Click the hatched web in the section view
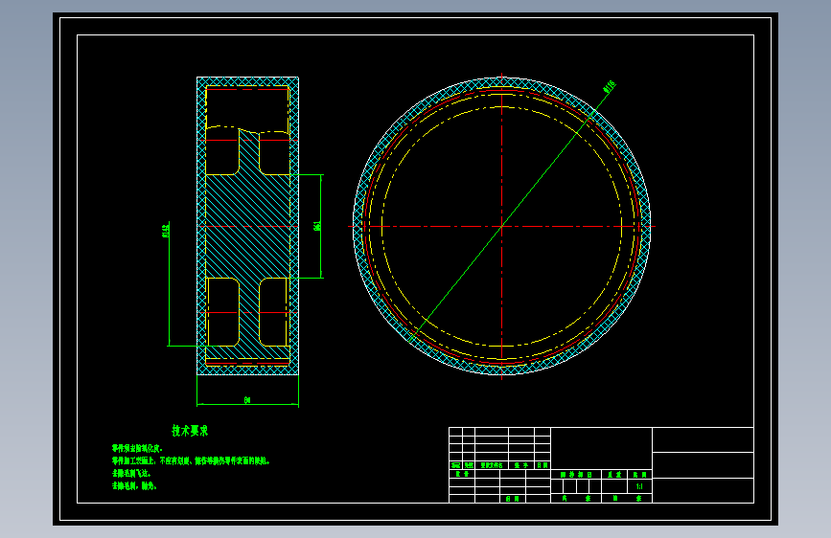The height and width of the screenshot is (538, 831). 247,226
